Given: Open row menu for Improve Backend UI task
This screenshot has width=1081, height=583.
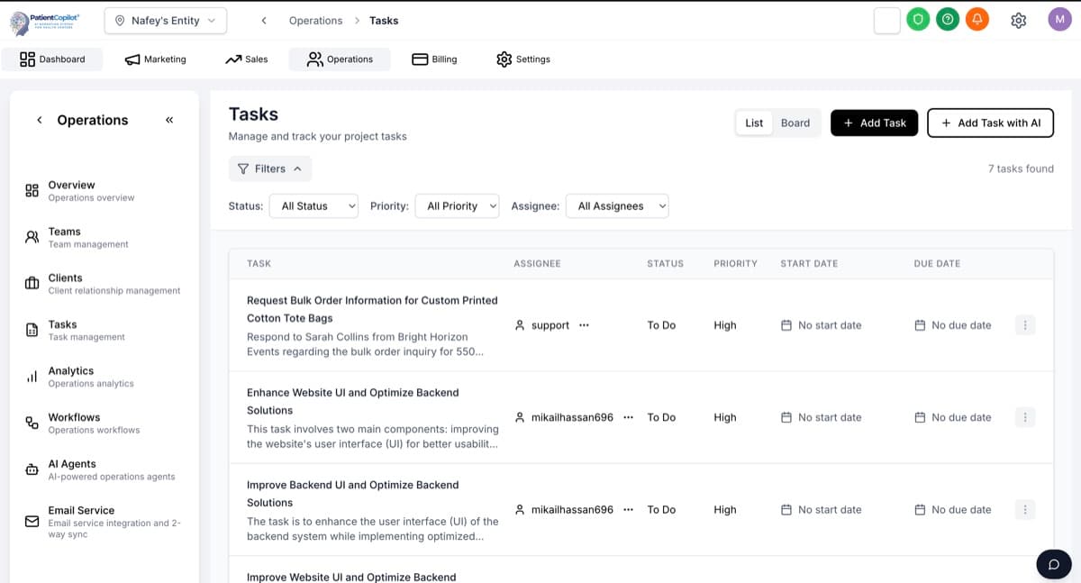Looking at the screenshot, I should pos(1025,509).
